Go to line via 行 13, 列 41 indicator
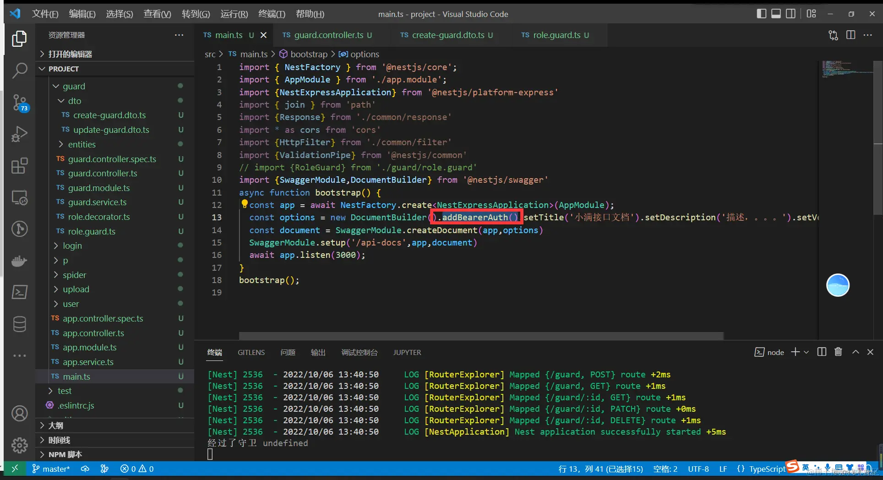The height and width of the screenshot is (480, 883). (601, 469)
